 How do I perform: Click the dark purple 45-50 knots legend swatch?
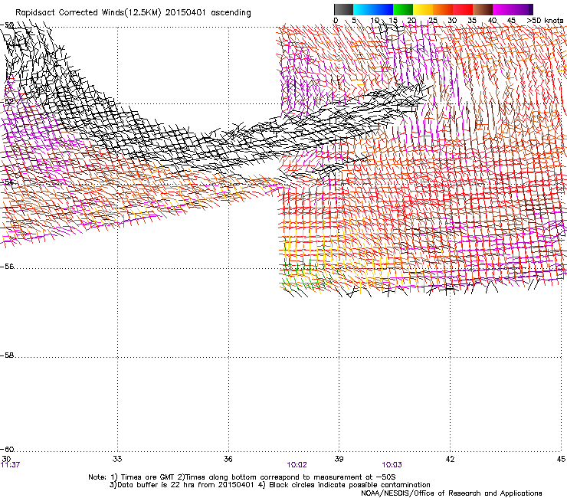(x=523, y=9)
